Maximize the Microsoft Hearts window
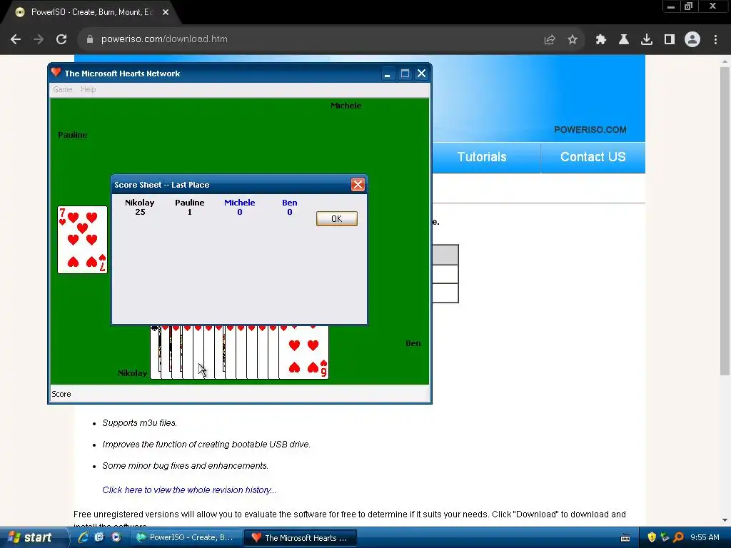This screenshot has height=548, width=731. (x=405, y=73)
